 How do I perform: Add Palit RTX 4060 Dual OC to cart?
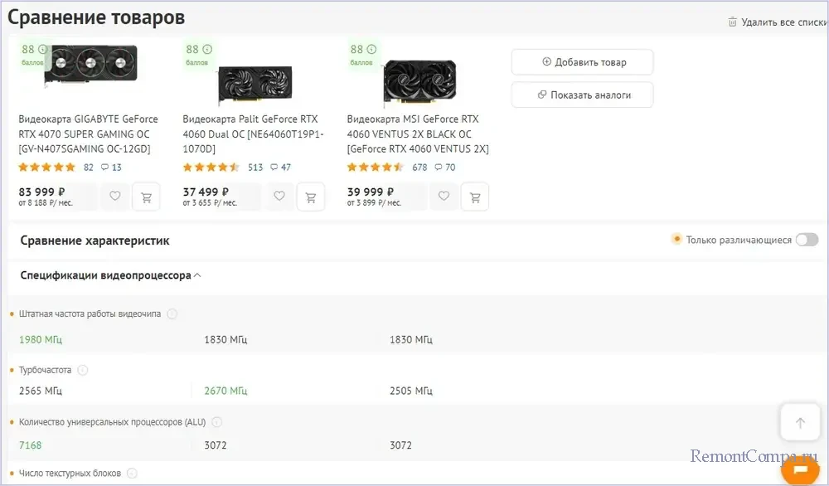coord(311,197)
